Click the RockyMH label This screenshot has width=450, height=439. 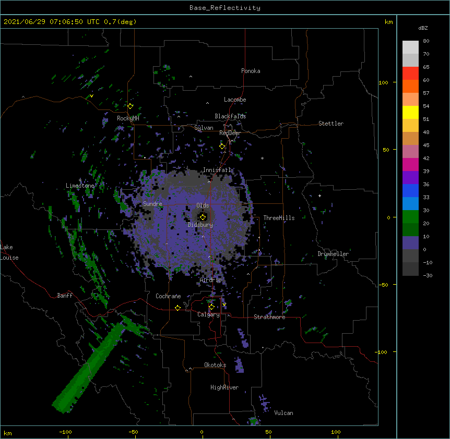coord(128,118)
